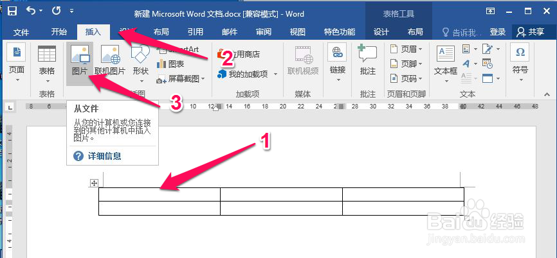Click the dimmed Drop Cap icon
The image size is (557, 258).
(x=466, y=78)
